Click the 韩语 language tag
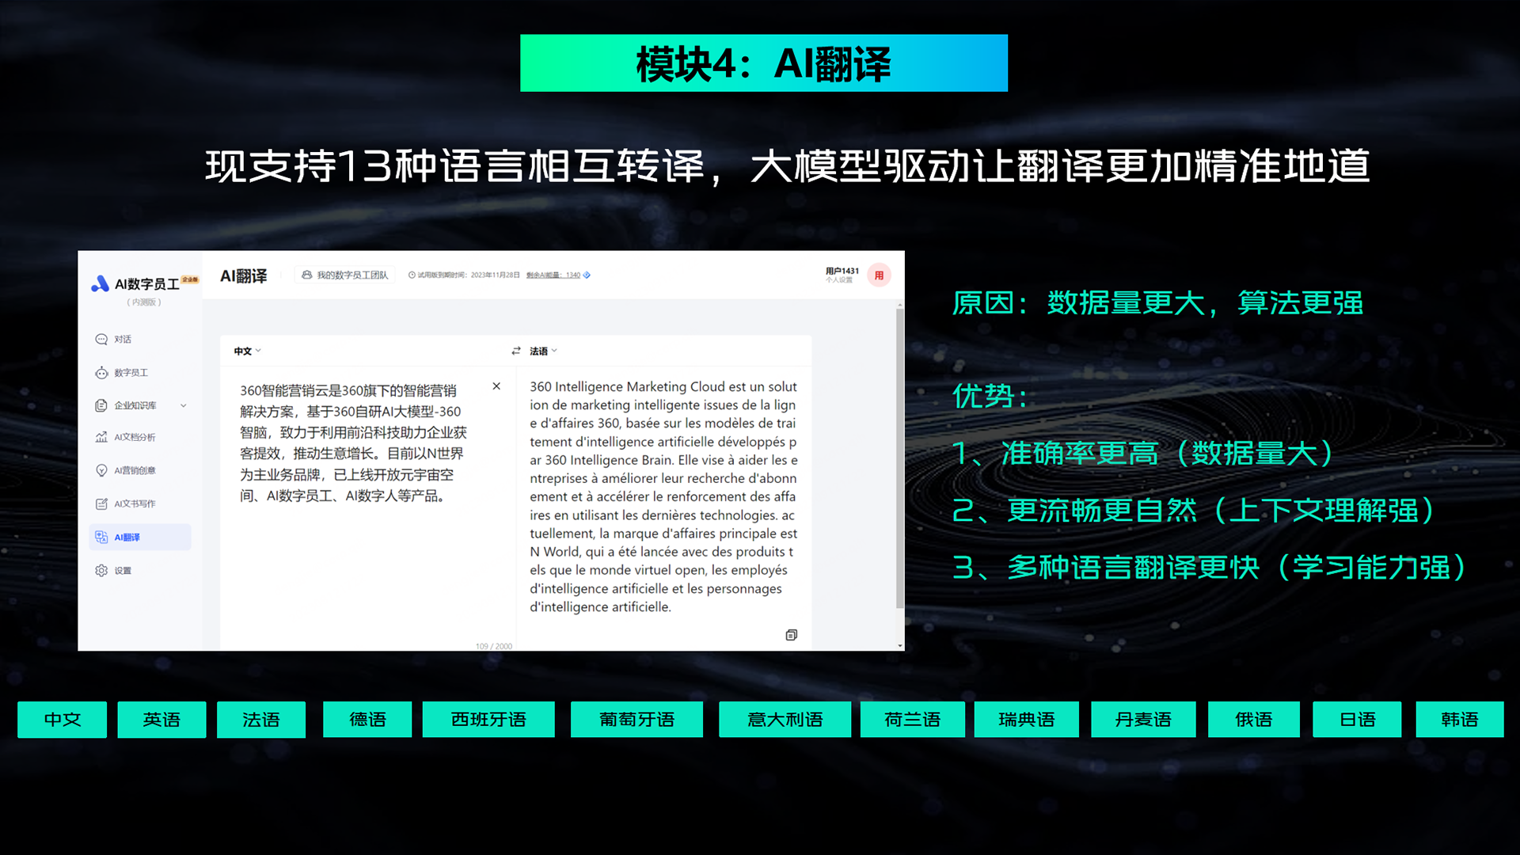Viewport: 1520px width, 855px height. point(1460,720)
